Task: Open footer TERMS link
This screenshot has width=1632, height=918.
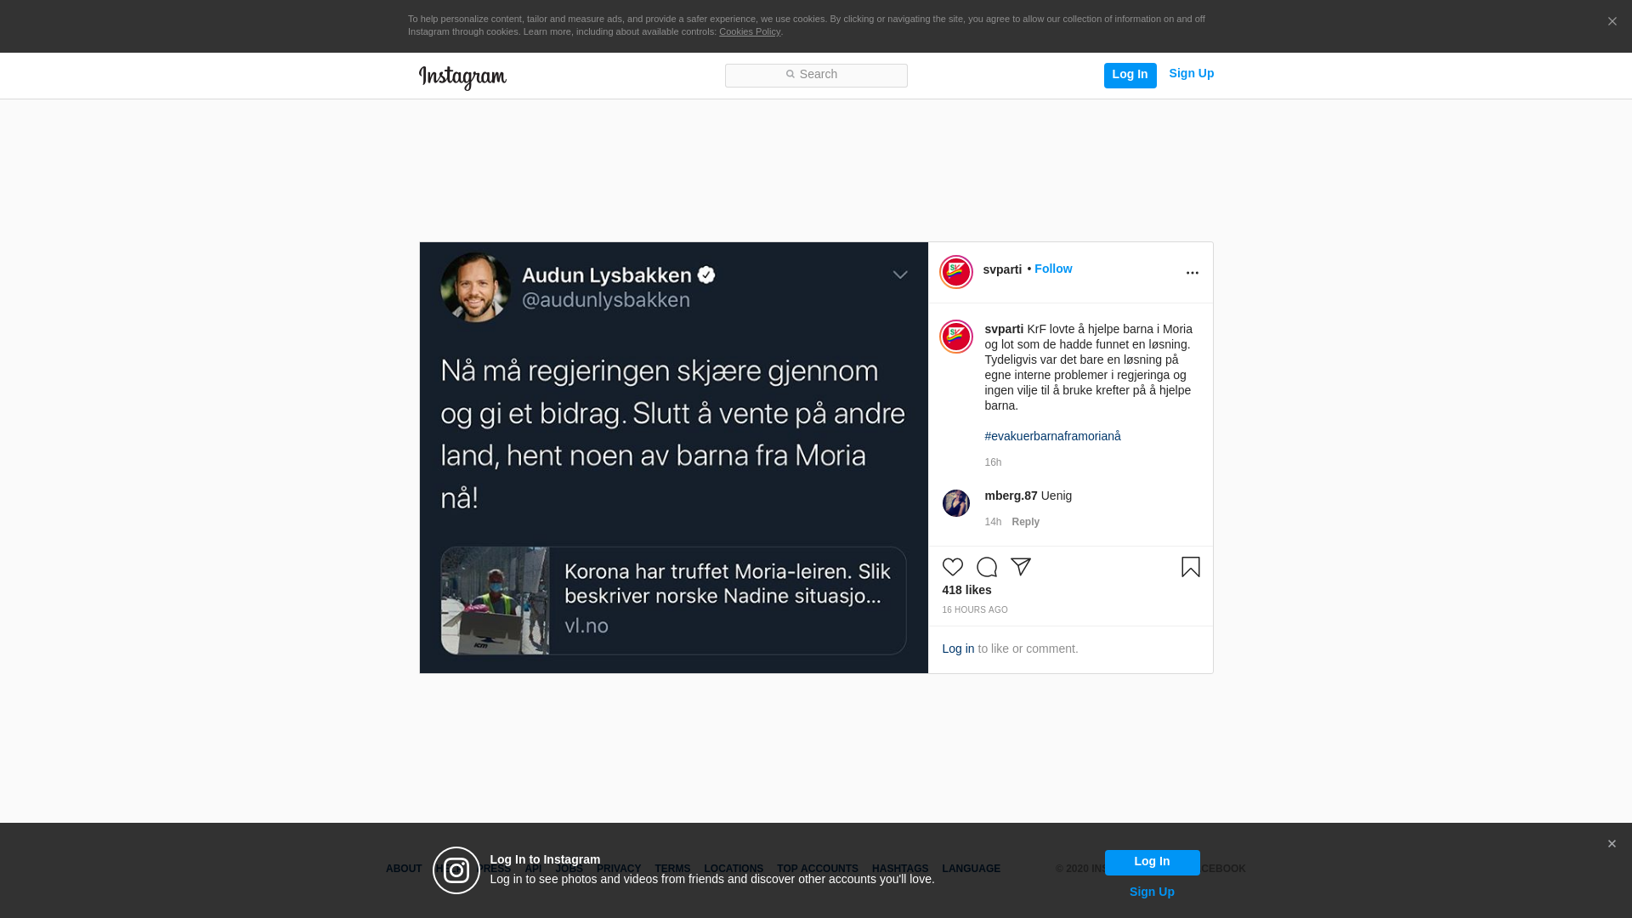Action: point(672,869)
